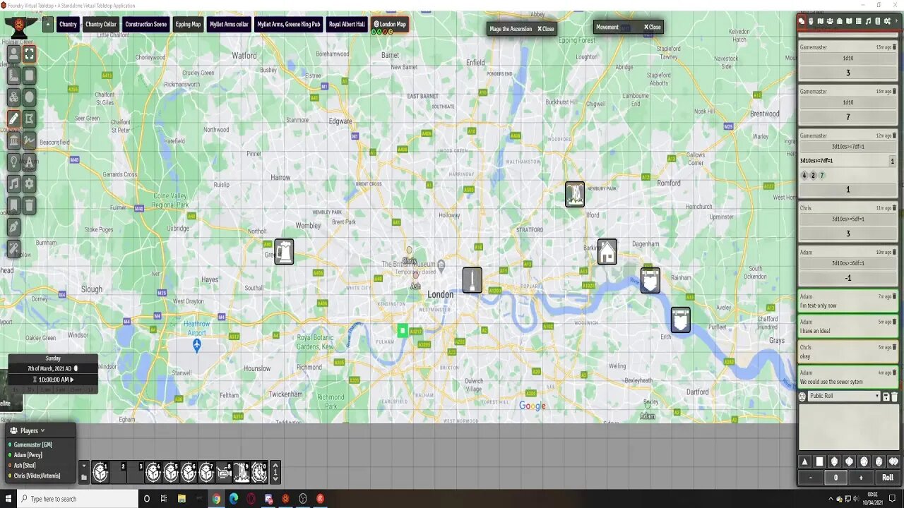Open the Scenes Directory sidebar tab
The height and width of the screenshot is (508, 904).
coord(820,21)
